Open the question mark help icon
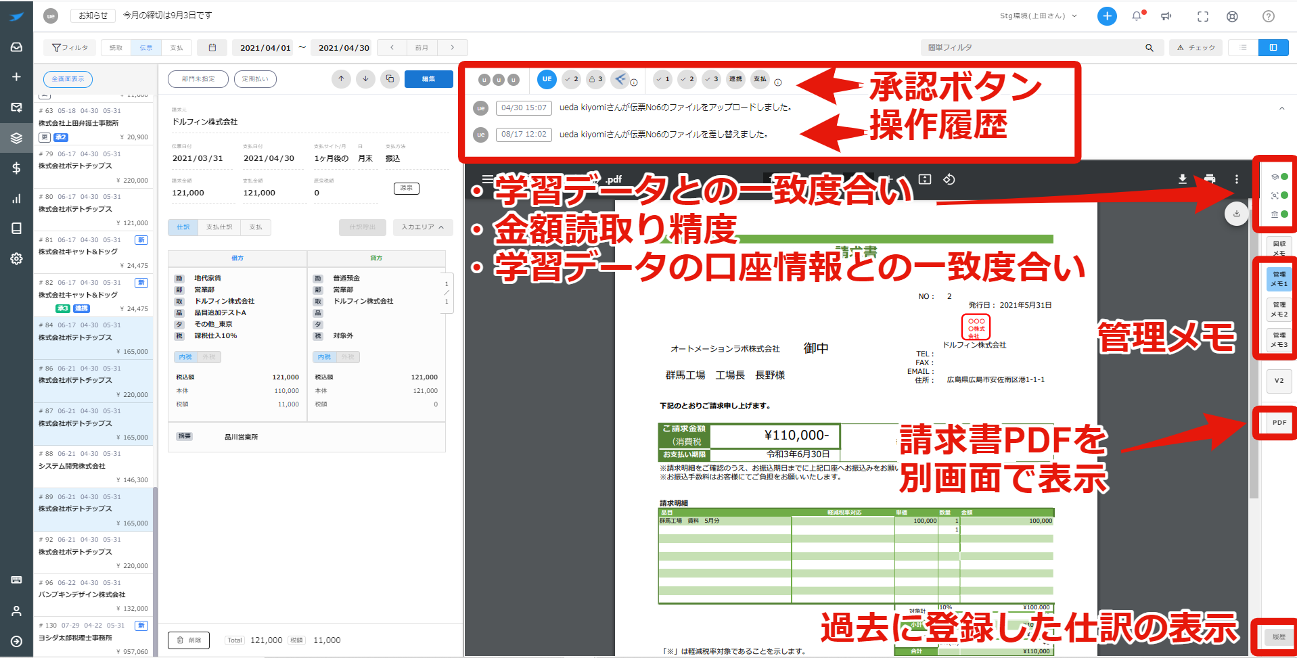Screen dimensions: 1297x658 [x=1269, y=16]
